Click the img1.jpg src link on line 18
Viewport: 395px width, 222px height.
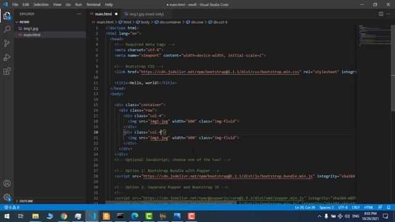pos(159,121)
